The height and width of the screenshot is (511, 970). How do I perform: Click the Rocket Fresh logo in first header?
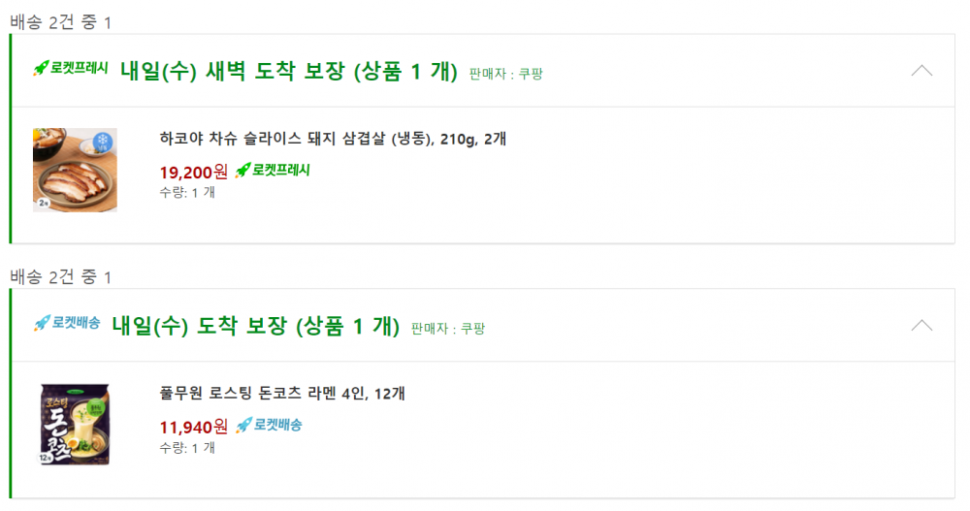coord(71,69)
